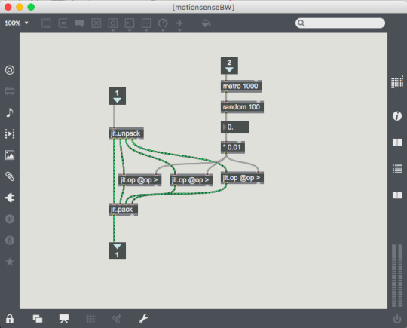The height and width of the screenshot is (328, 407).
Task: Add a number box from toolbar
Action: (x=130, y=23)
